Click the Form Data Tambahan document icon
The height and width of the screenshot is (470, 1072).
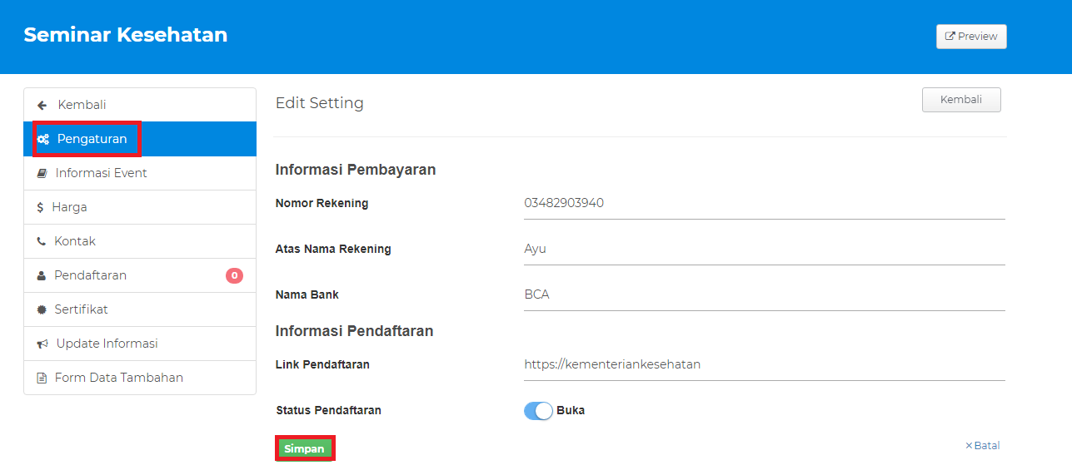(42, 378)
